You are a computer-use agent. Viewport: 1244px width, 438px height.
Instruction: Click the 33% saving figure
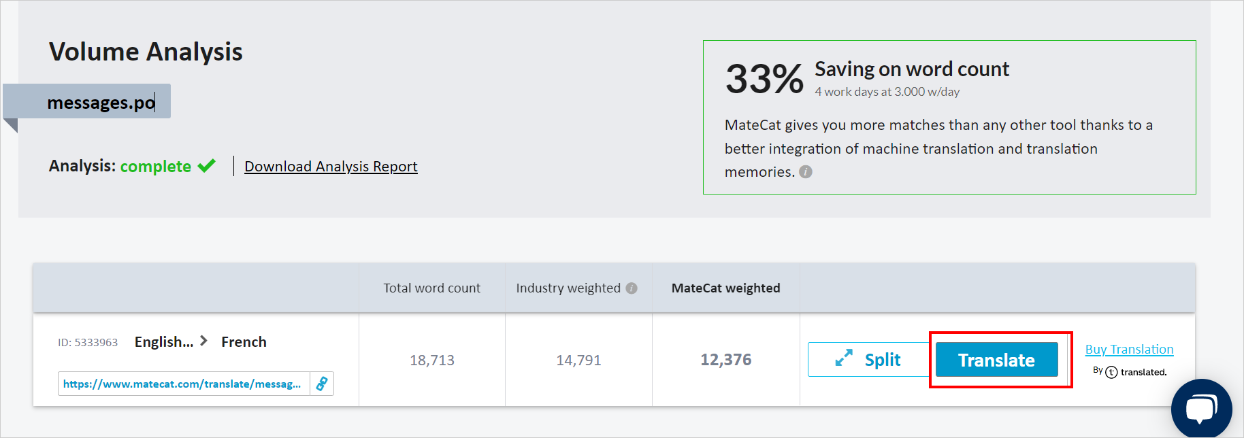(764, 79)
